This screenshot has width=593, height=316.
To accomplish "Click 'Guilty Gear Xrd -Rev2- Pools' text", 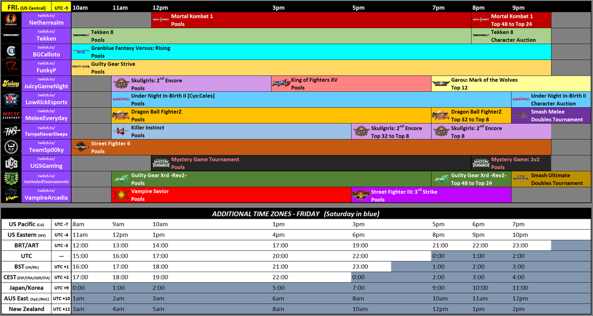I will click(x=159, y=179).
